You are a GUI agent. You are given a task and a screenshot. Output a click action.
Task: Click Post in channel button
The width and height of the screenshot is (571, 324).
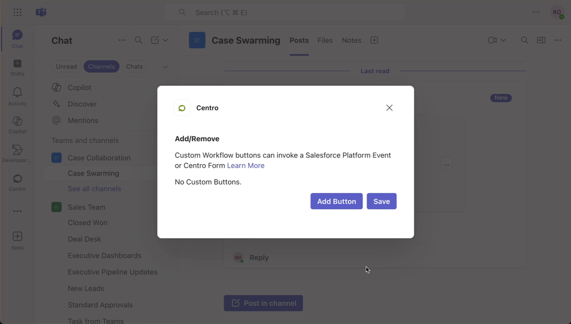pos(263,303)
